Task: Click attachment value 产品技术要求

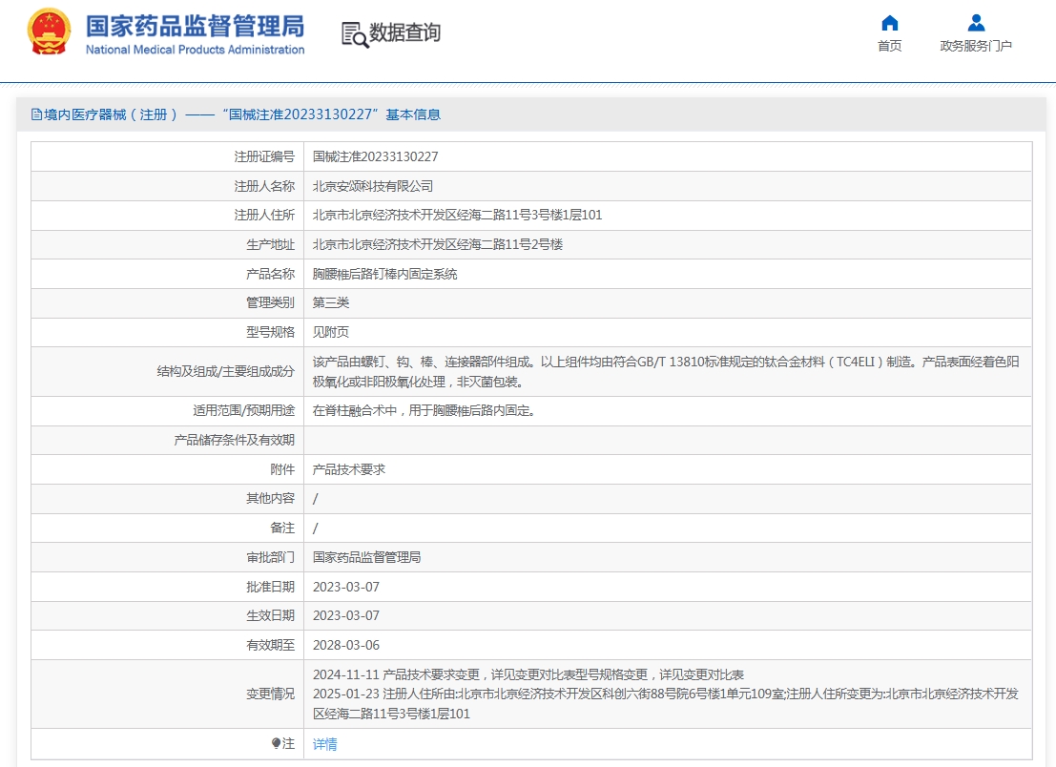Action: (349, 469)
